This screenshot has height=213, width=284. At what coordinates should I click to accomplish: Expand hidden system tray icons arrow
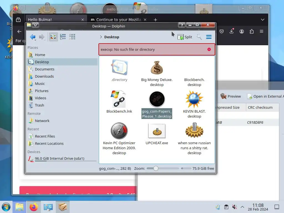[x=242, y=207]
